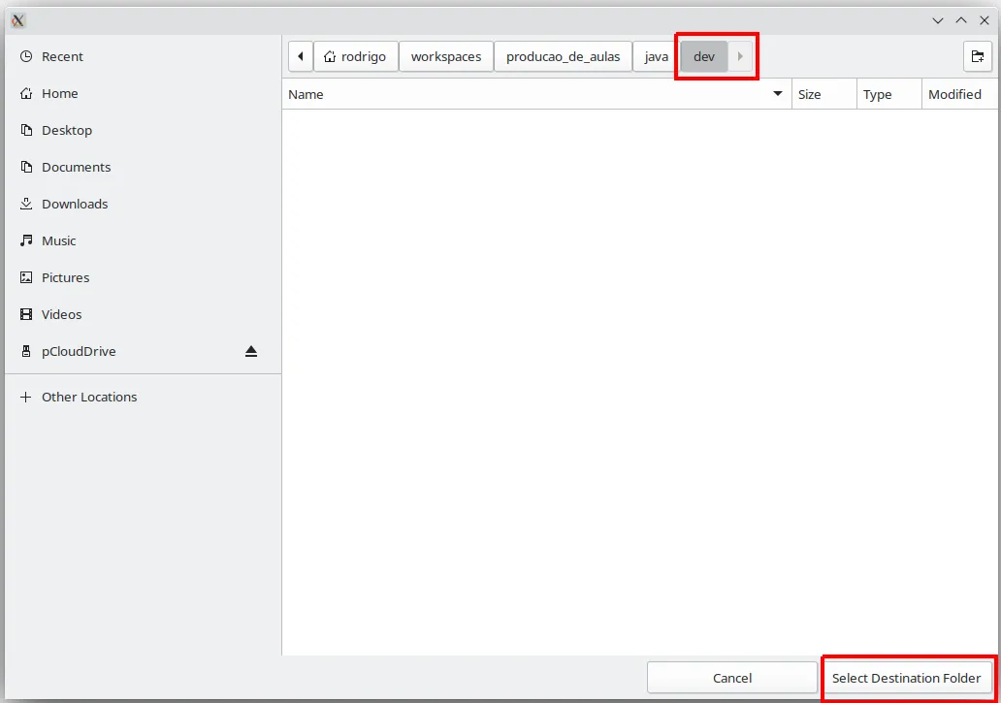Close the dialog window
This screenshot has width=1001, height=703.
coord(985,20)
